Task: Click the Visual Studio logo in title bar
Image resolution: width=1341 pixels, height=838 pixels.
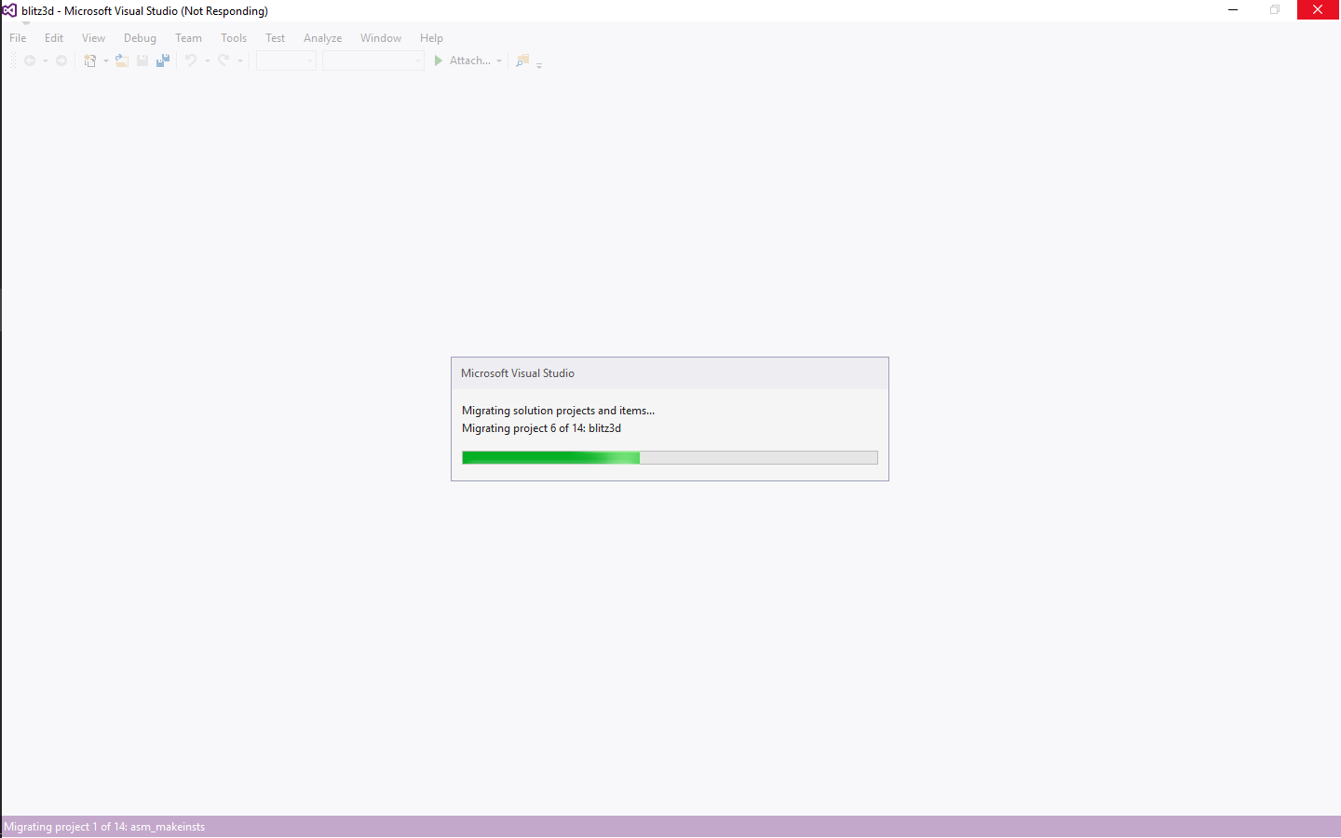Action: click(x=9, y=10)
